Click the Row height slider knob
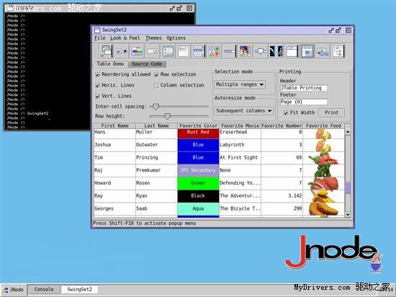Screen dimensions: 396x297 (167, 116)
